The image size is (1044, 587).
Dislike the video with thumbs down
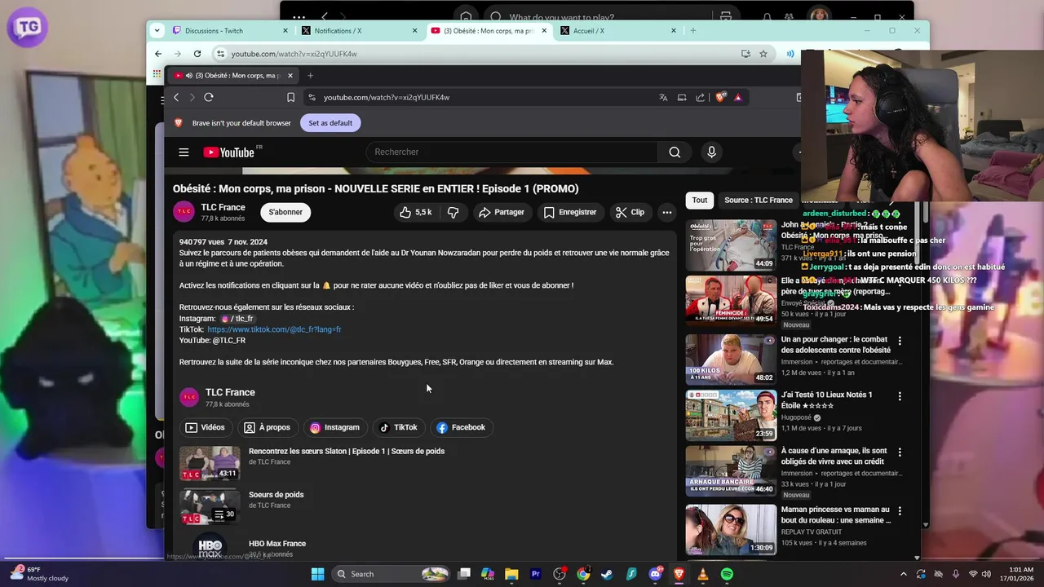point(453,212)
